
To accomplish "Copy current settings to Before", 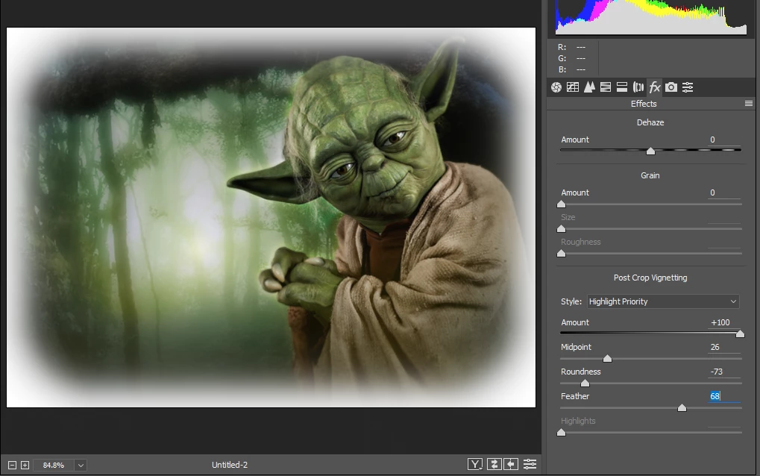I will (512, 464).
